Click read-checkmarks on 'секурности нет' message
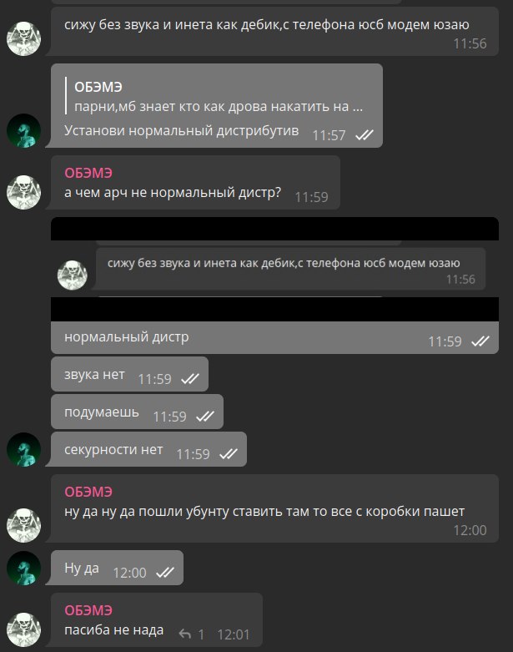This screenshot has width=513, height=652. coord(229,453)
